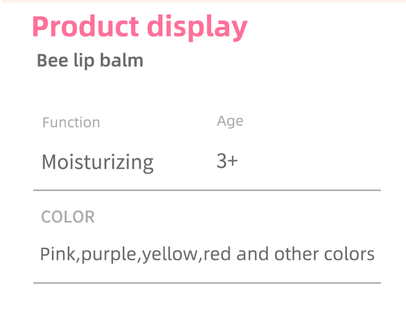Click the "other colors" text
This screenshot has height=327, width=406.
324,254
